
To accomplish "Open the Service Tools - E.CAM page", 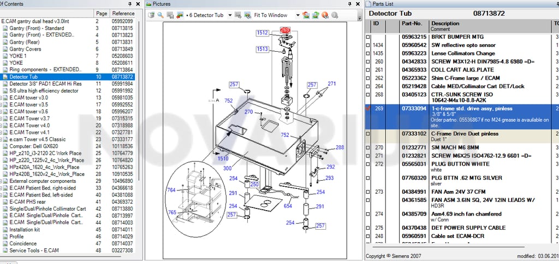I will [34, 250].
